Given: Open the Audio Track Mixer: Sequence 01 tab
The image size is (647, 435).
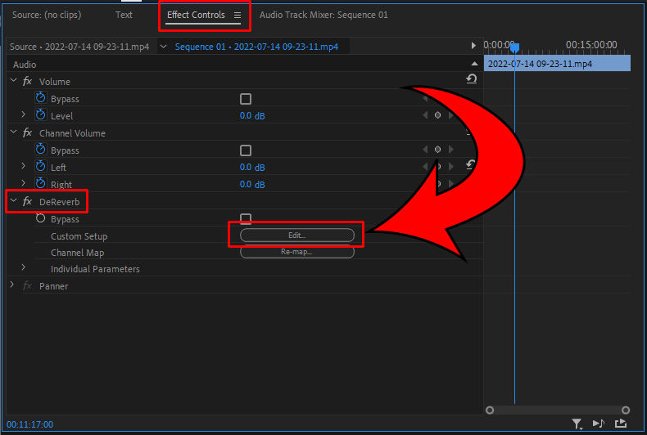Looking at the screenshot, I should click(x=323, y=15).
